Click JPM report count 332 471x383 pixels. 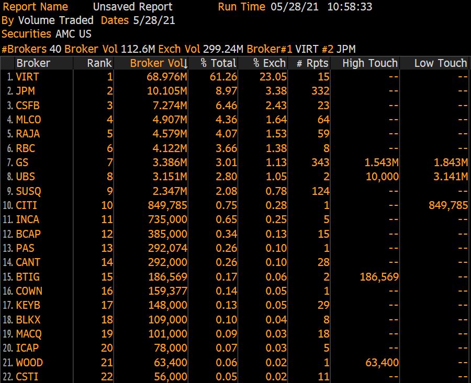pyautogui.click(x=320, y=91)
